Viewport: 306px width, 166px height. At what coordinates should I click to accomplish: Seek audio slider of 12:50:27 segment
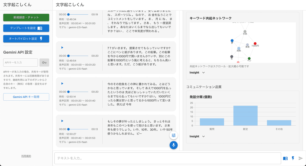[78, 129]
